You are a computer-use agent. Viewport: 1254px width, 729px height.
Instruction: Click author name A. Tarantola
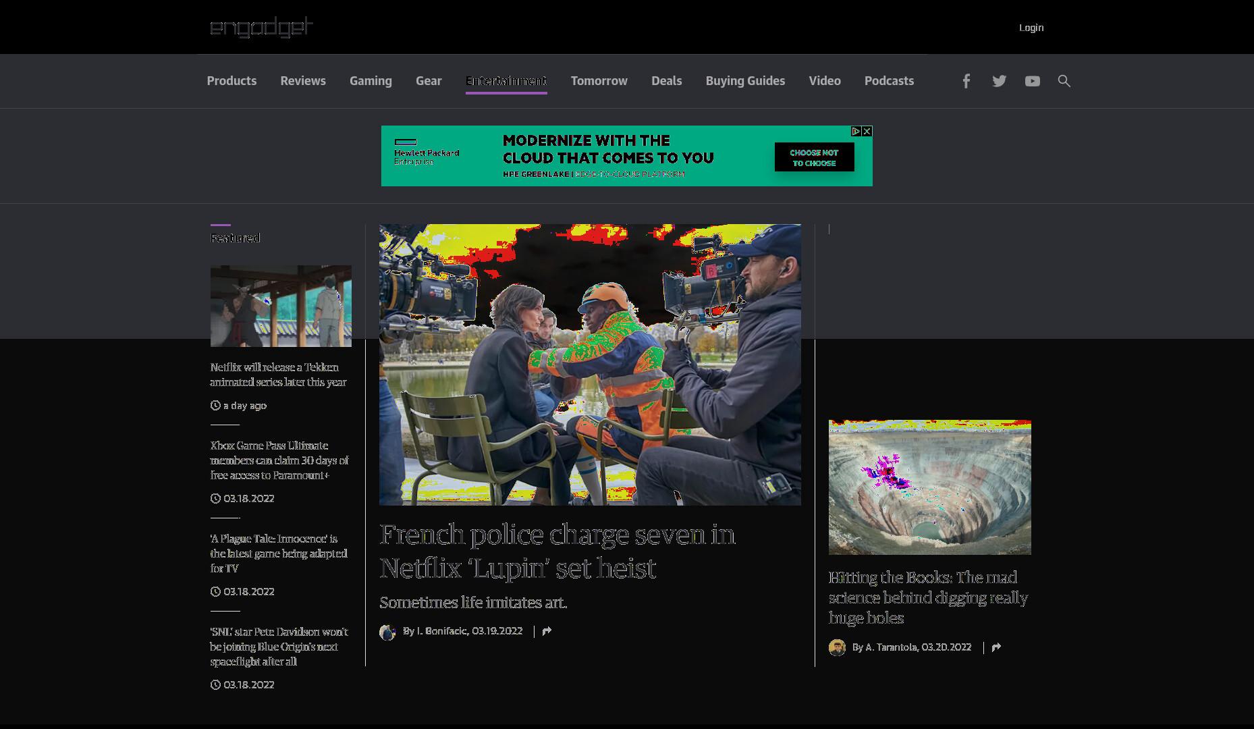[891, 647]
